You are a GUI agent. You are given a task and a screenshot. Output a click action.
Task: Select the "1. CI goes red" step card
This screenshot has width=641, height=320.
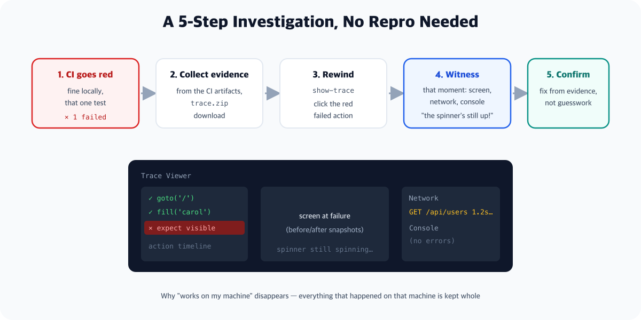(85, 93)
